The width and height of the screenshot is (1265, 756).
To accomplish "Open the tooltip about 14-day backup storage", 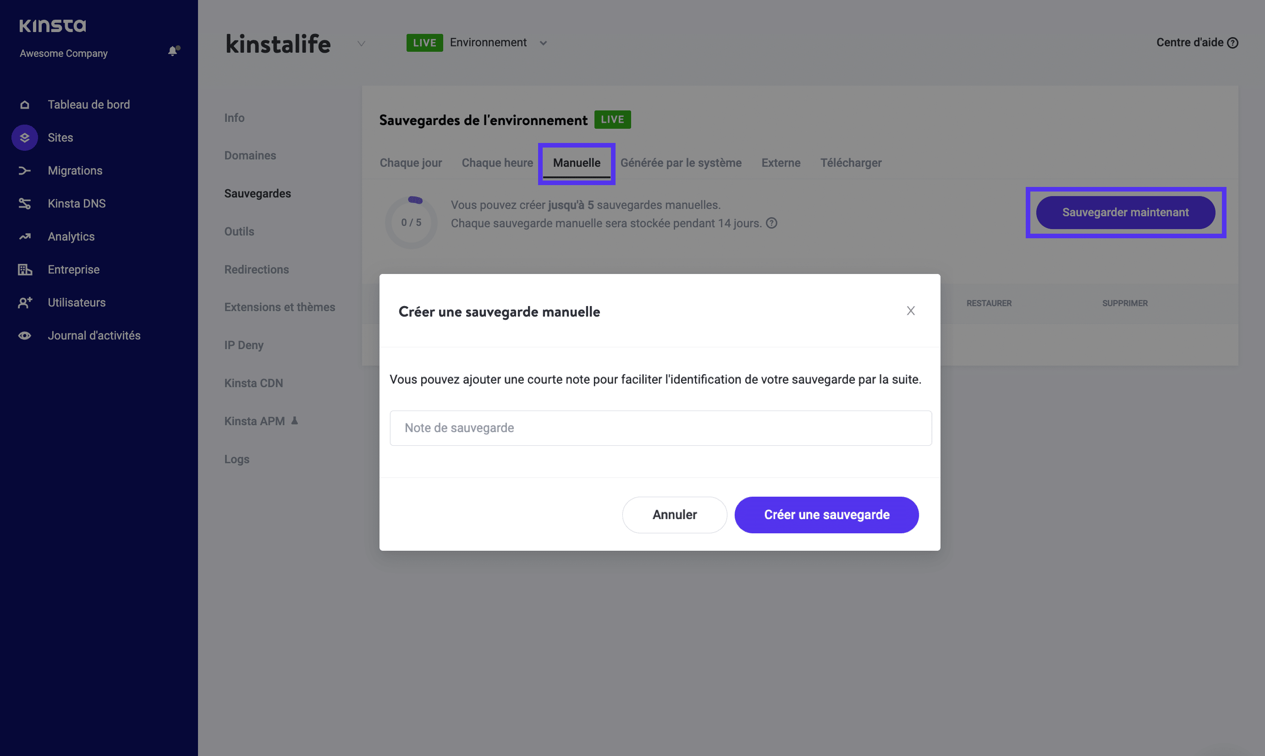I will (x=771, y=223).
